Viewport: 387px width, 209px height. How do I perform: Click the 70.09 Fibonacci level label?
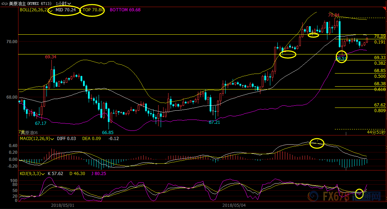[x=380, y=36]
